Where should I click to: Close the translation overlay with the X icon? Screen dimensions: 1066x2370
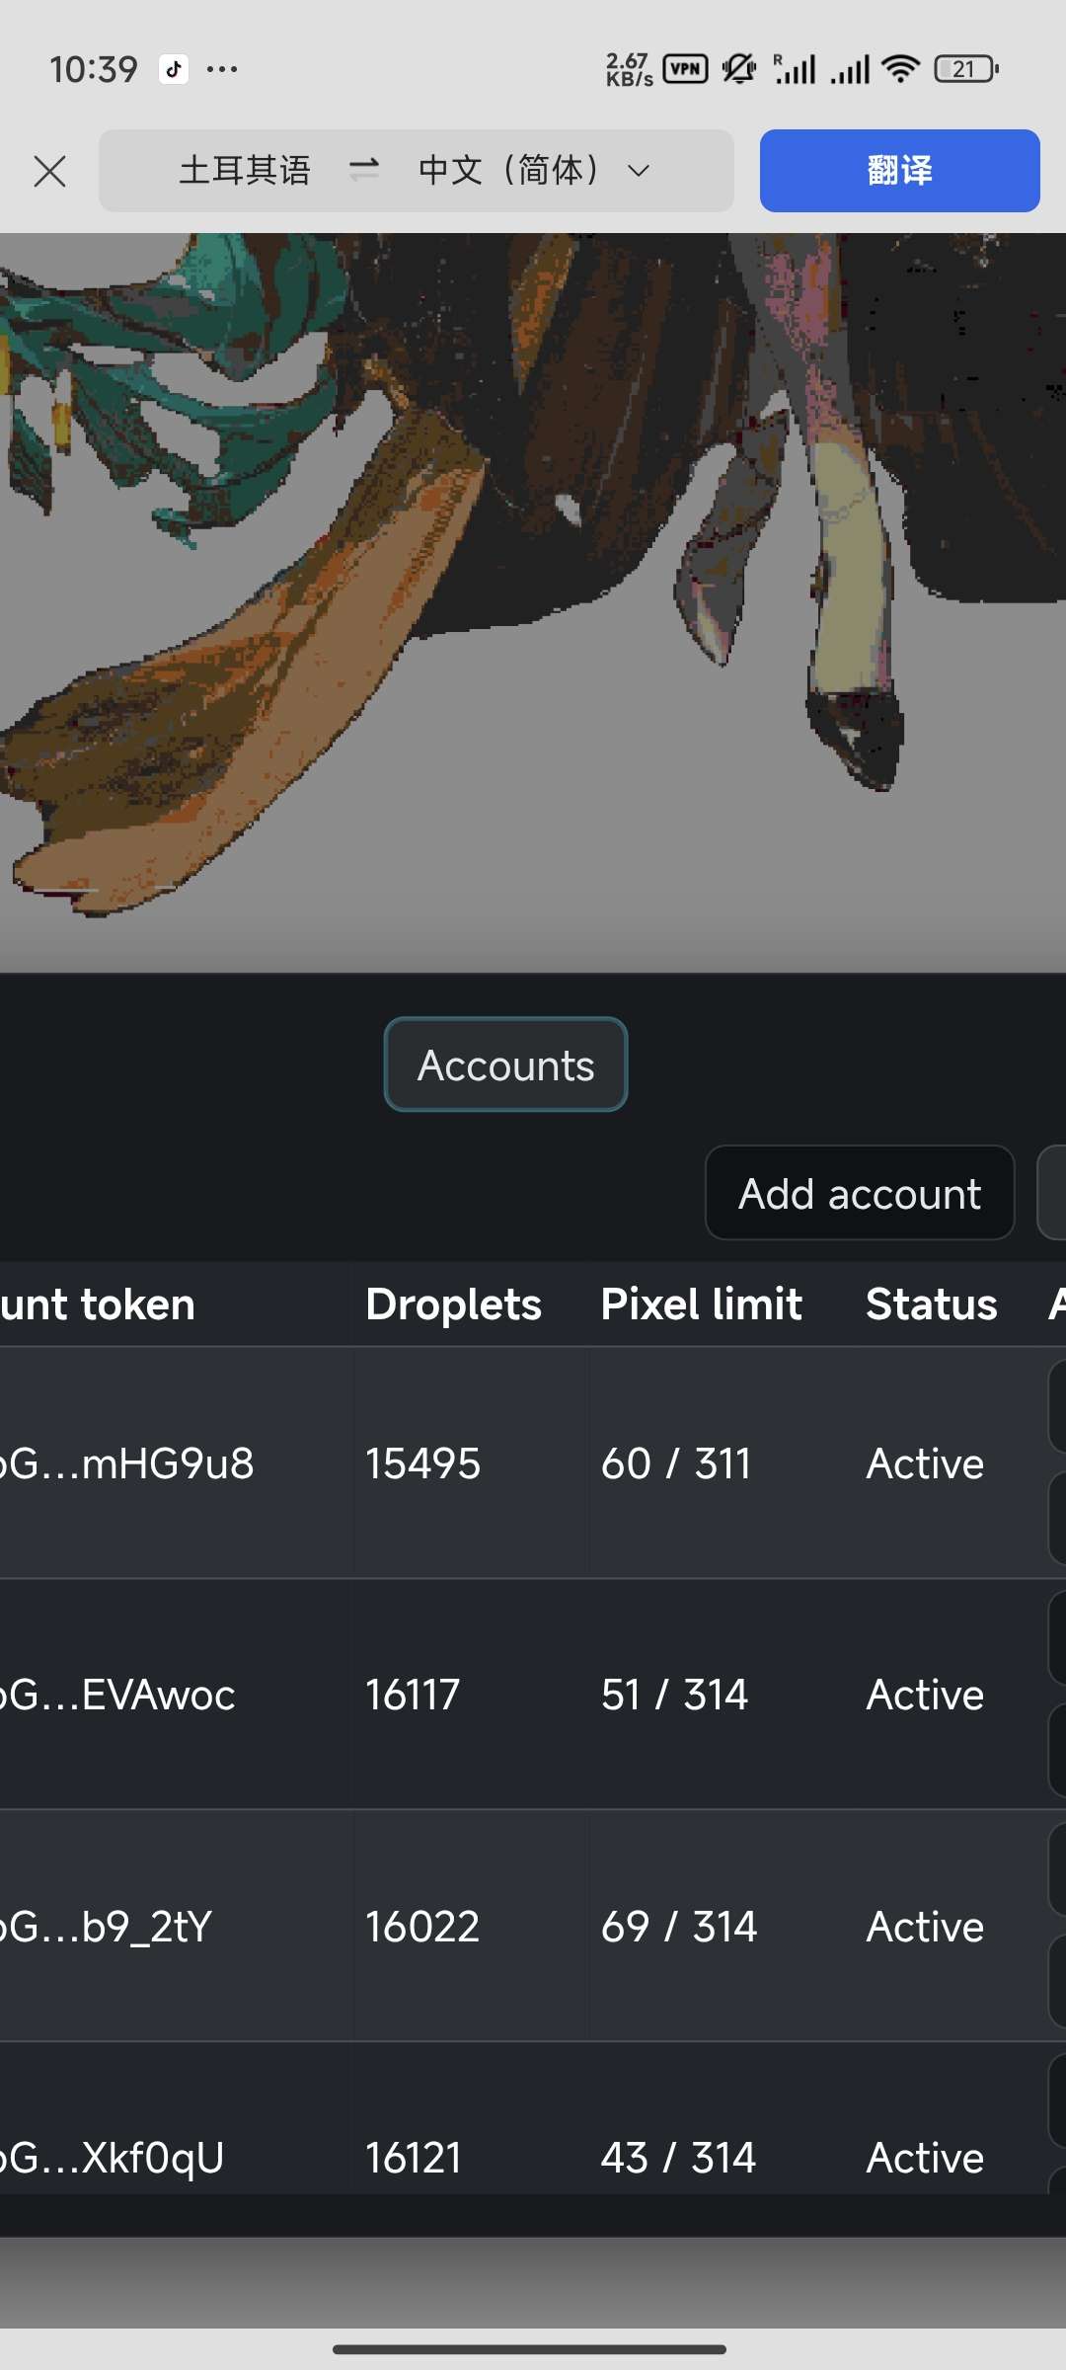tap(49, 171)
